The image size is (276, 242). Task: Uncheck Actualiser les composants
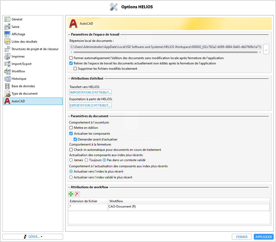[x=71, y=133]
